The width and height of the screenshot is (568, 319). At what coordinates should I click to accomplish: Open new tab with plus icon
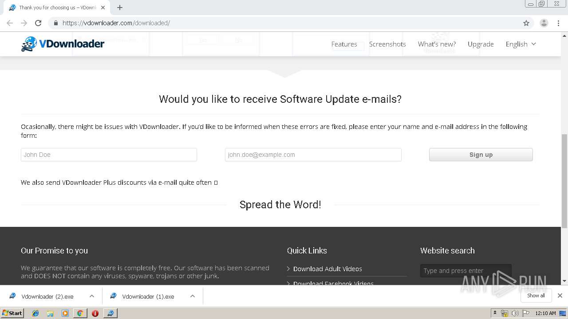point(120,8)
